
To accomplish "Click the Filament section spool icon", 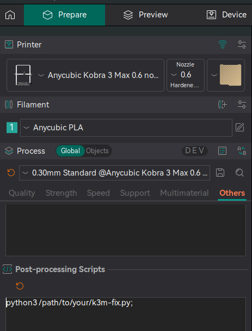I will coord(9,105).
